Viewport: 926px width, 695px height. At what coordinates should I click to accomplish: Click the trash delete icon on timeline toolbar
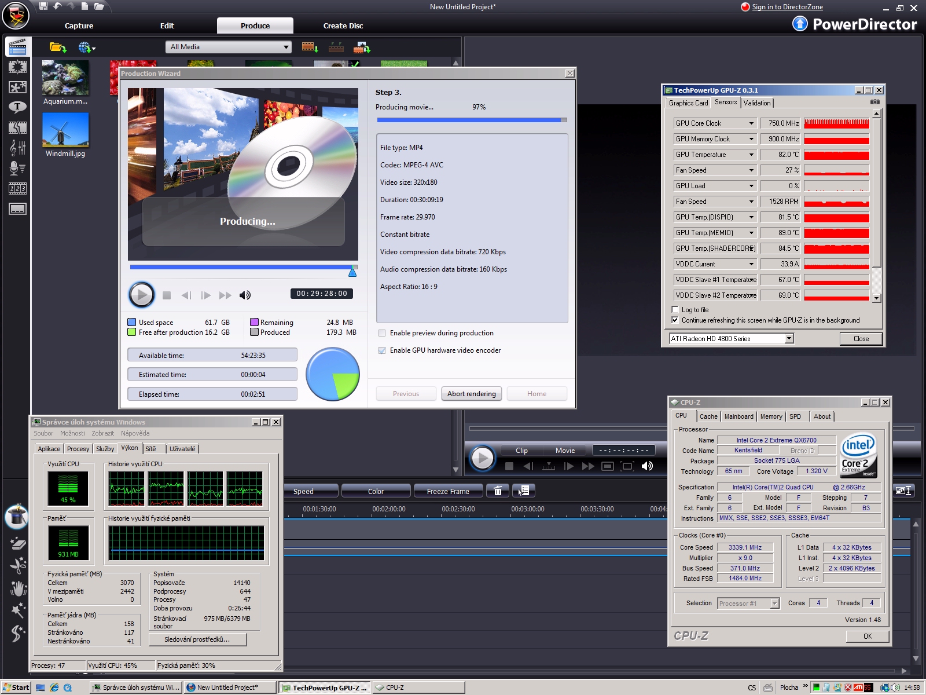click(x=498, y=491)
